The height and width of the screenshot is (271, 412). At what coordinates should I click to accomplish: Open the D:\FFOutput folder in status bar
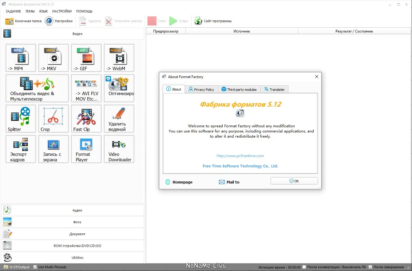click(x=16, y=267)
